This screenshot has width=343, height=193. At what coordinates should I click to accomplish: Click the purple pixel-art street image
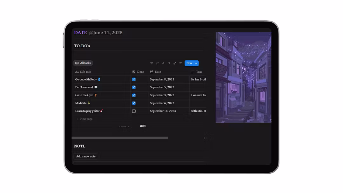click(243, 77)
